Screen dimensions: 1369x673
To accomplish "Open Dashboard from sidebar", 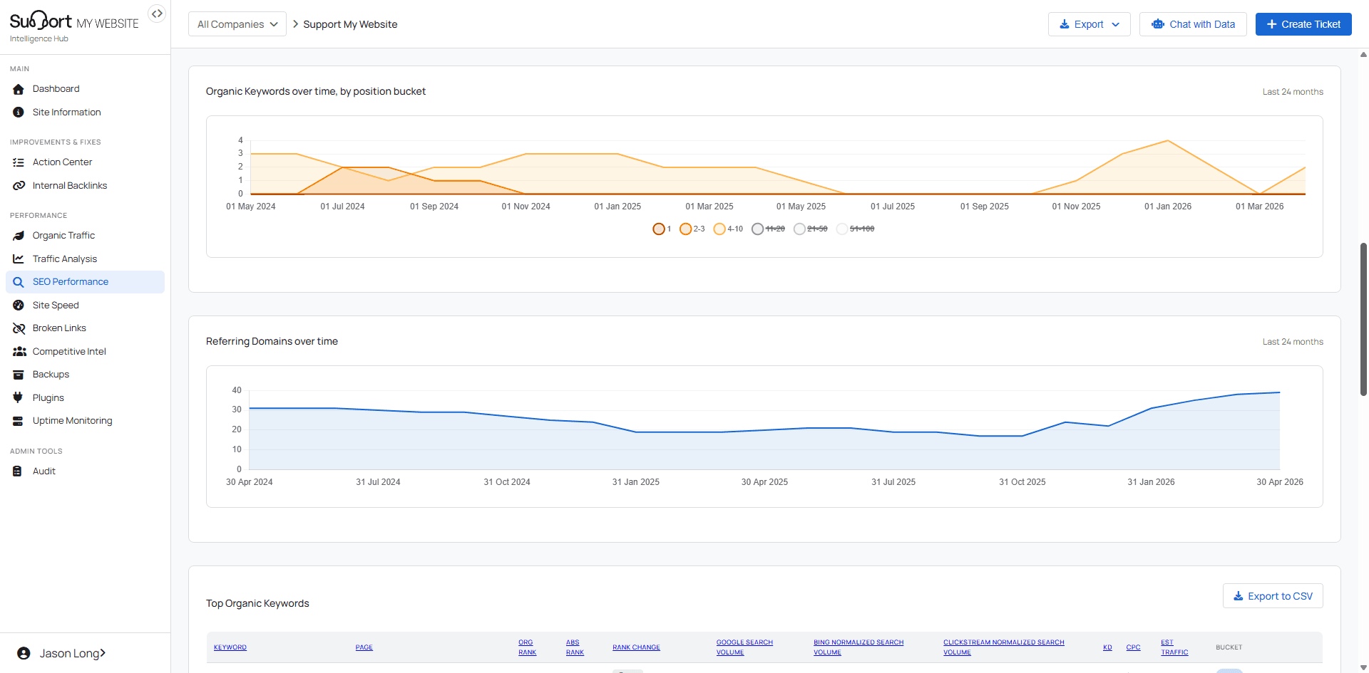I will pos(85,89).
